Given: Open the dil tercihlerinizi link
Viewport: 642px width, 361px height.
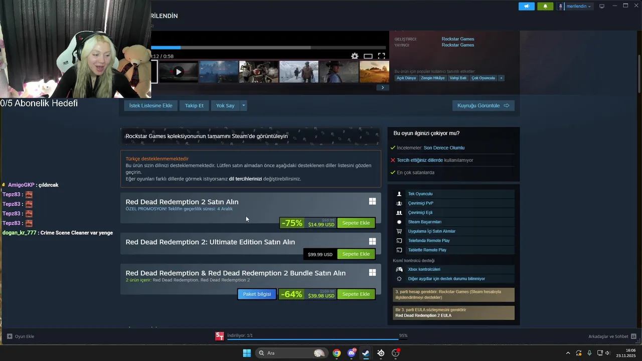Looking at the screenshot, I should (x=245, y=178).
